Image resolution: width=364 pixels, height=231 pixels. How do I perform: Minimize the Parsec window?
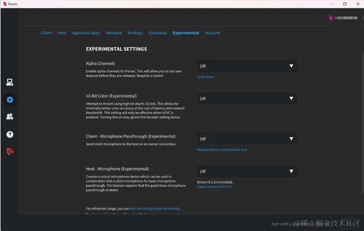coord(332,4)
